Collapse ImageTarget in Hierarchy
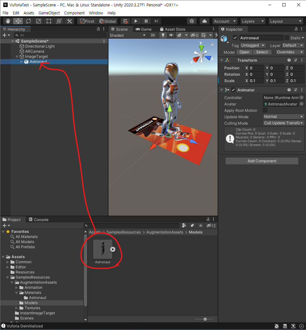Image resolution: width=306 pixels, height=330 pixels. 17,57
